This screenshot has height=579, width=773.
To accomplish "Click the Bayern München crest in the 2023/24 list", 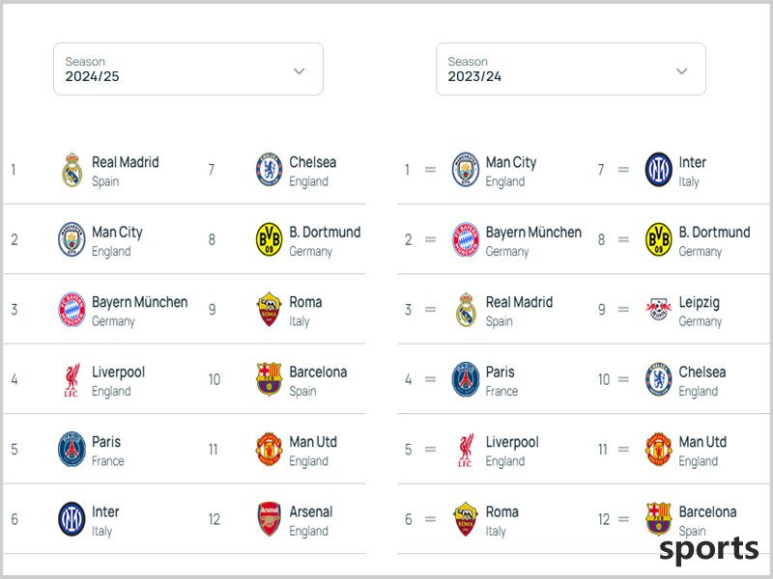I will pos(466,239).
